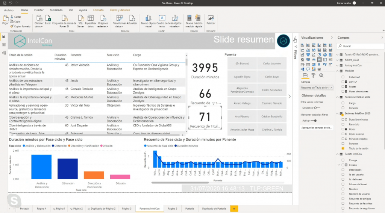
Task: Open Recuento de Titulo field dropdown arrow
Action: click(x=328, y=88)
